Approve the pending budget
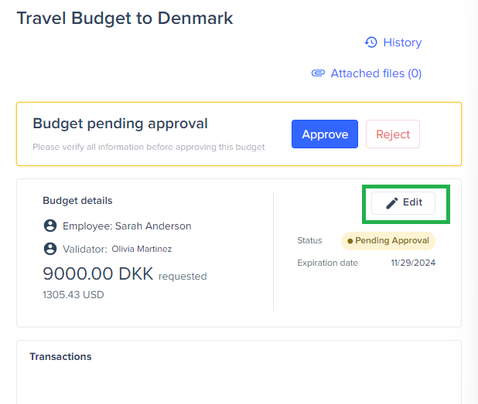The image size is (478, 404). pyautogui.click(x=325, y=134)
